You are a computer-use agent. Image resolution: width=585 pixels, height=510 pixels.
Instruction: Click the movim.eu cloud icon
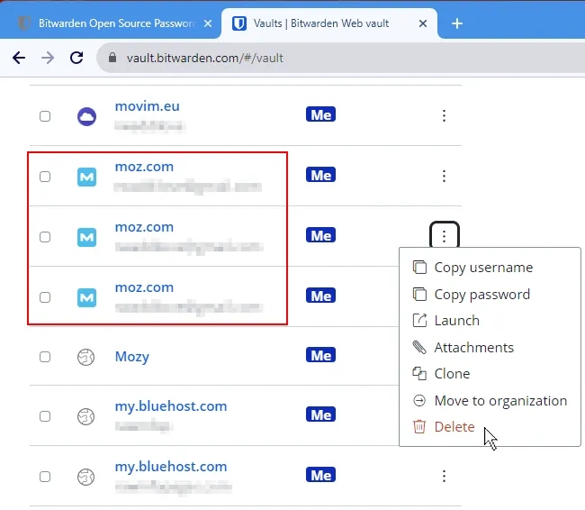coord(86,116)
